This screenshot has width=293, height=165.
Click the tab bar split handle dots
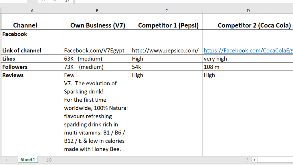[x=248, y=160]
